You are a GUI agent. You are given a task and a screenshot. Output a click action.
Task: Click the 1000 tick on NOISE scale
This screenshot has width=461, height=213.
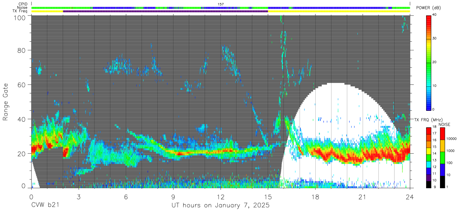coord(450,151)
